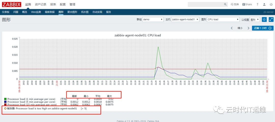
Task: Go to 聚合图形 submenu
Action: (x=72, y=12)
